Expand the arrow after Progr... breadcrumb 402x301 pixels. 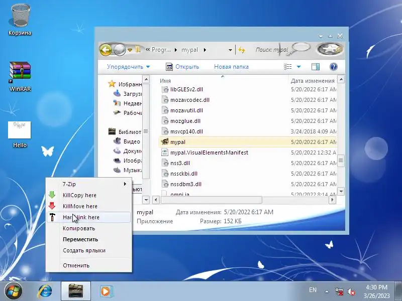point(175,50)
